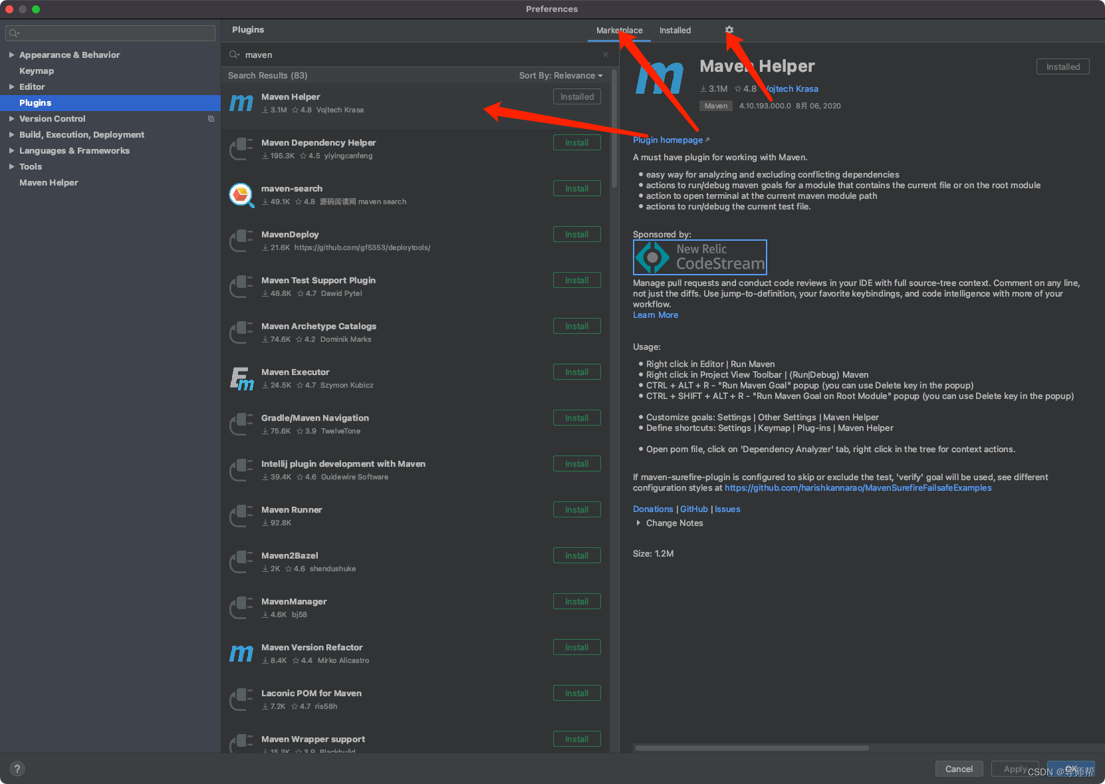Click the MavenDeploy plugin icon
The height and width of the screenshot is (784, 1105).
point(241,241)
